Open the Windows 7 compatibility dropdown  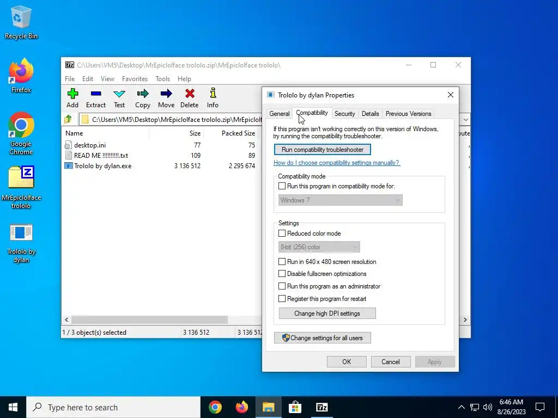[x=340, y=200]
